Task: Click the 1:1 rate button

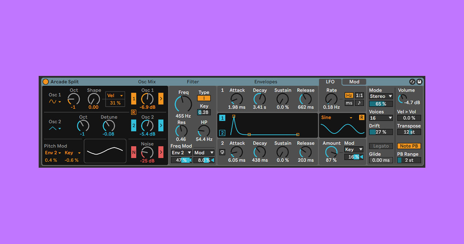Action: click(x=359, y=95)
